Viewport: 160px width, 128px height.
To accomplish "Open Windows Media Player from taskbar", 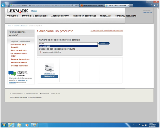I will 27,125.
